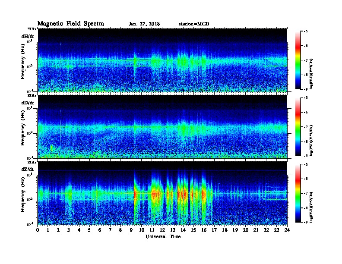The width and height of the screenshot is (342, 264).
Task: Click hour '15' on Universal Time axis
Action: 193,230
